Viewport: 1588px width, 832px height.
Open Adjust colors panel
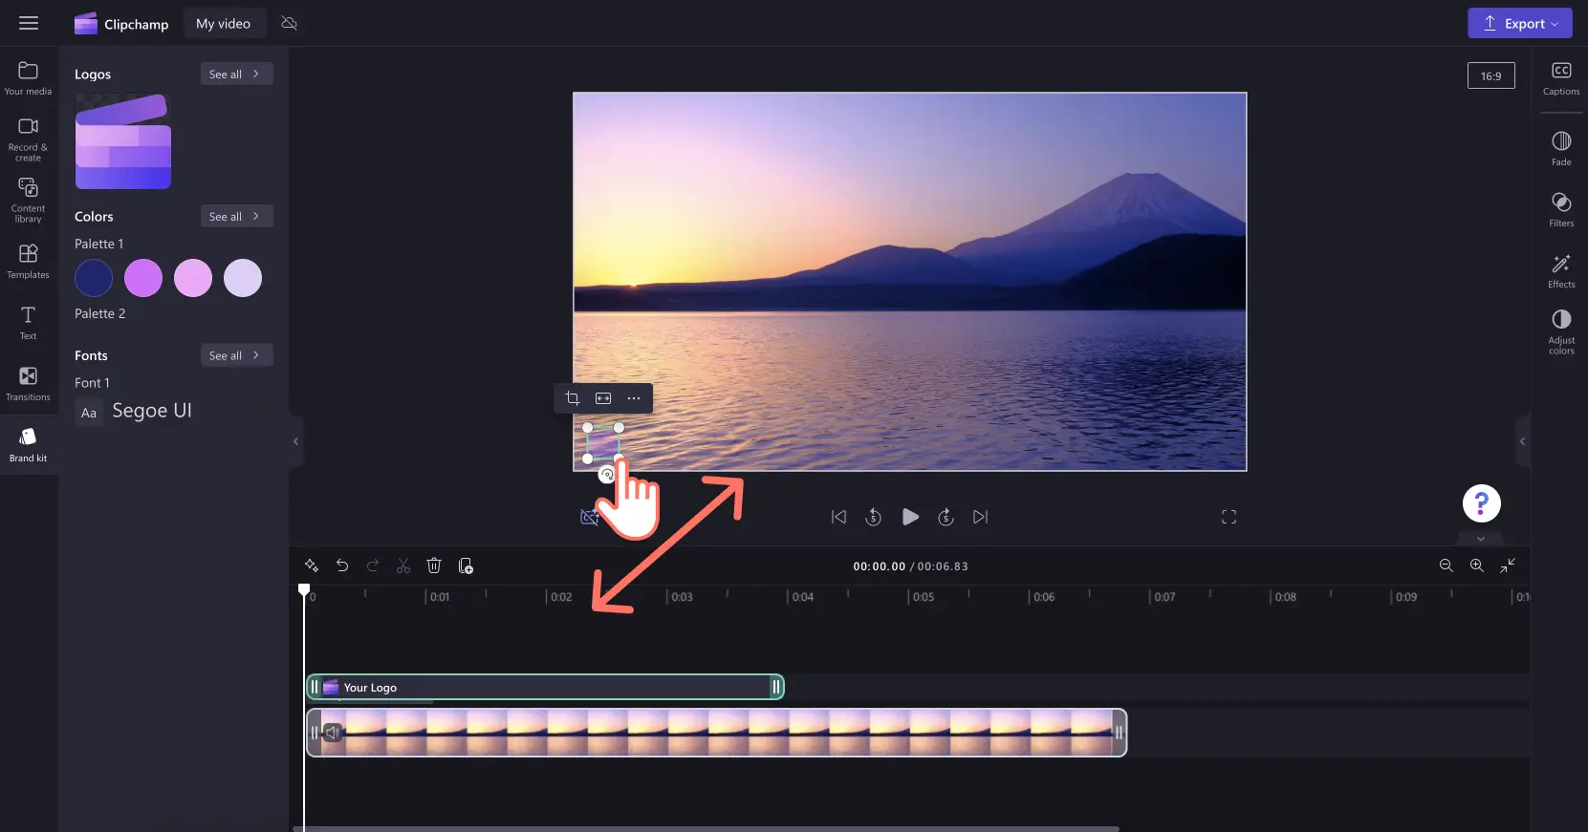[x=1561, y=331]
